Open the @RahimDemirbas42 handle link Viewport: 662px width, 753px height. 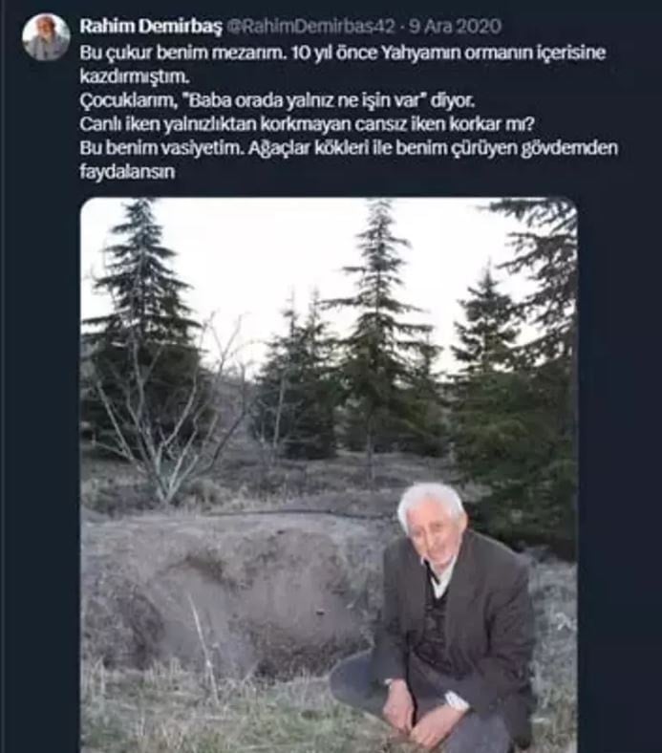coord(311,27)
